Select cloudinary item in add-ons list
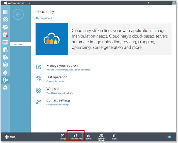 coord(20,44)
